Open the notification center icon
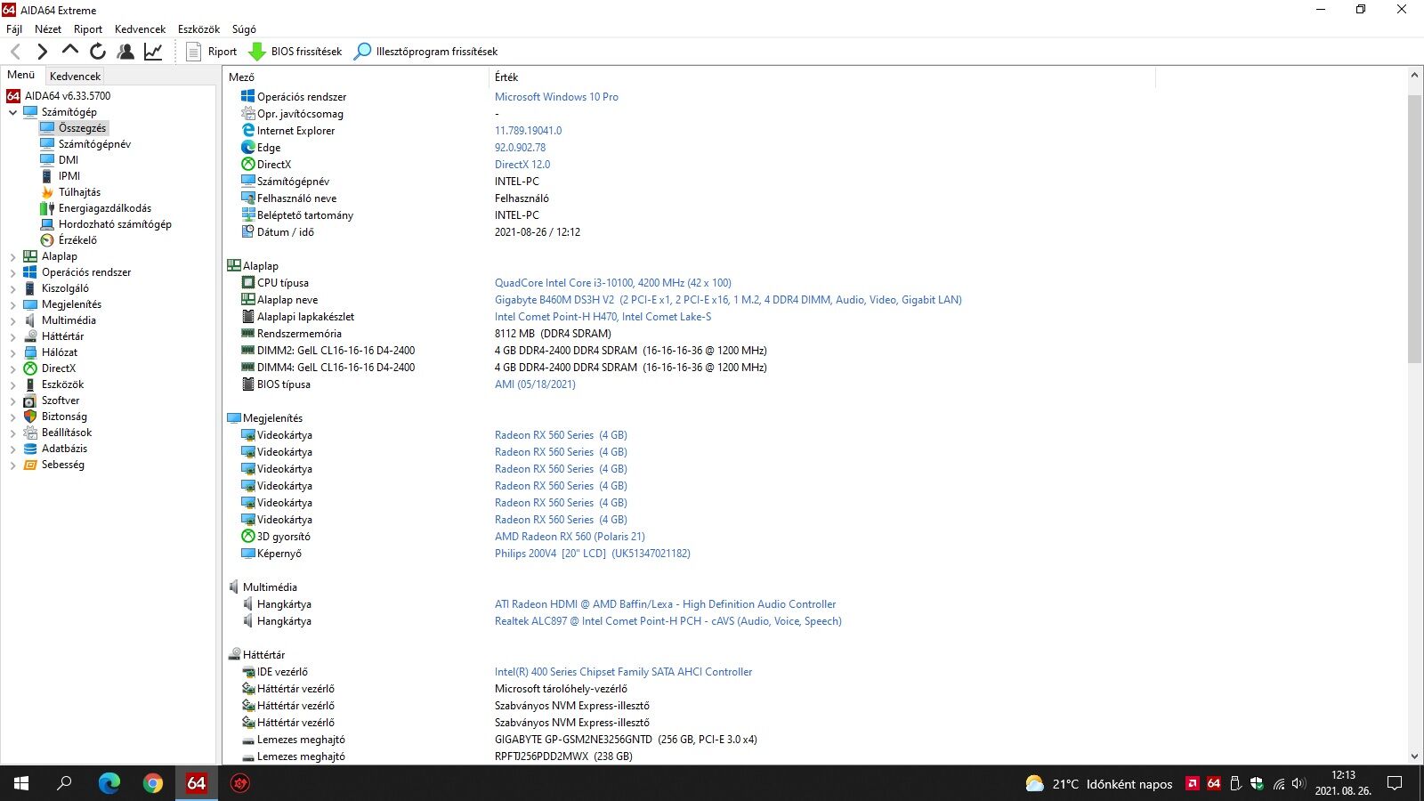The image size is (1424, 801). coord(1395,783)
